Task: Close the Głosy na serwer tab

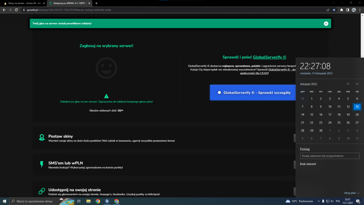Action: (44, 3)
